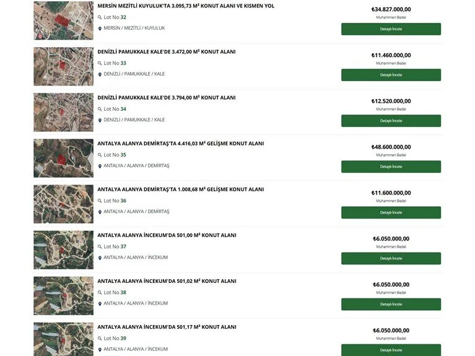This screenshot has width=475, height=356.
Task: Open the Denizli Pamukkale Kale 3.472,00 m² listing title
Action: click(x=167, y=52)
